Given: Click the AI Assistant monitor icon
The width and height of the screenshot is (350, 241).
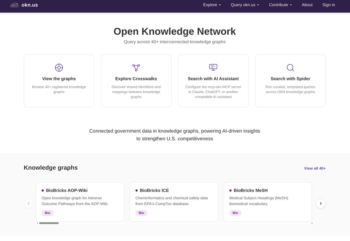Looking at the screenshot, I should pyautogui.click(x=213, y=67).
